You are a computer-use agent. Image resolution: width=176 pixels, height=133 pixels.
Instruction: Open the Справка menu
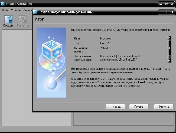coord(28,10)
